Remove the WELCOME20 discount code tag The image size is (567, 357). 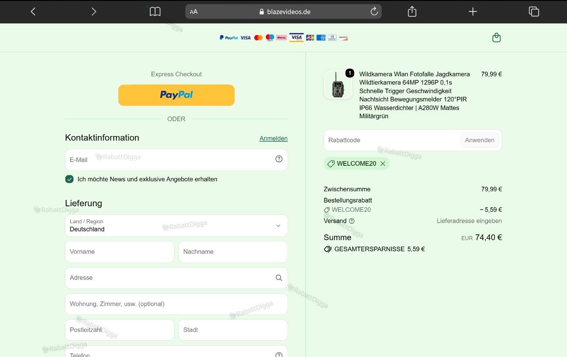(x=383, y=163)
